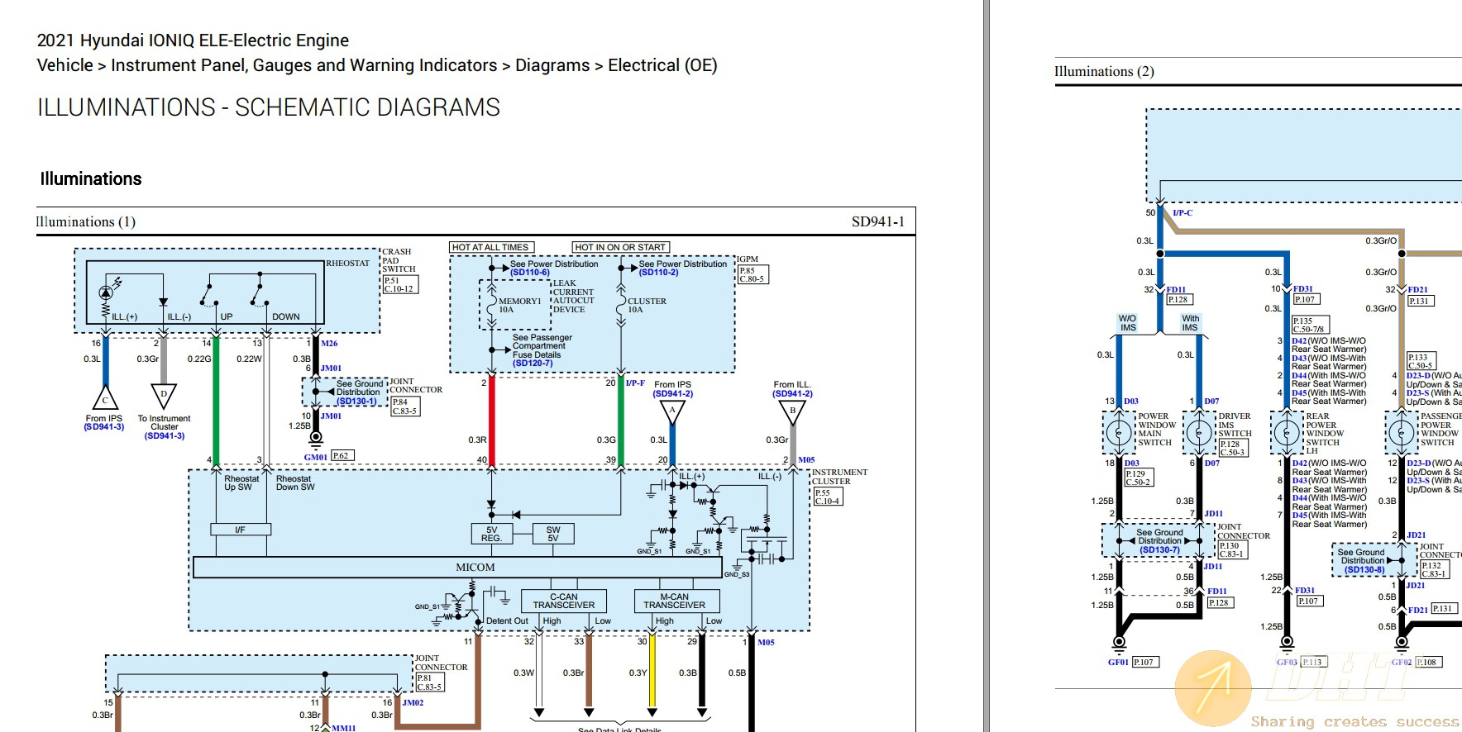Click the P.81 C.83-5 reference box

click(x=430, y=682)
